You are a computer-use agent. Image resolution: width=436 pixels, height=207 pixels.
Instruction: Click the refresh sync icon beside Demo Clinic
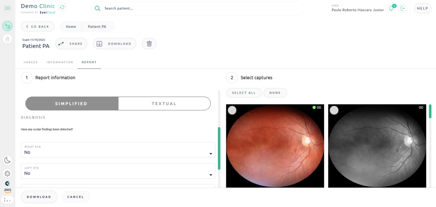tap(63, 7)
